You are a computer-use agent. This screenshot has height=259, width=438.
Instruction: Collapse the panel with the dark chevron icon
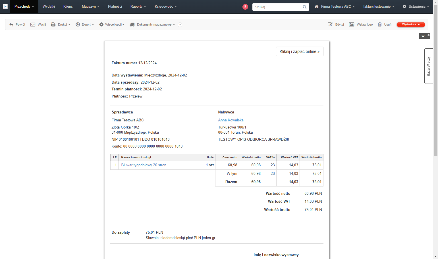423,36
